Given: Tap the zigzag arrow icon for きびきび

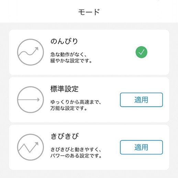Looking at the screenshot, I should (31, 147).
